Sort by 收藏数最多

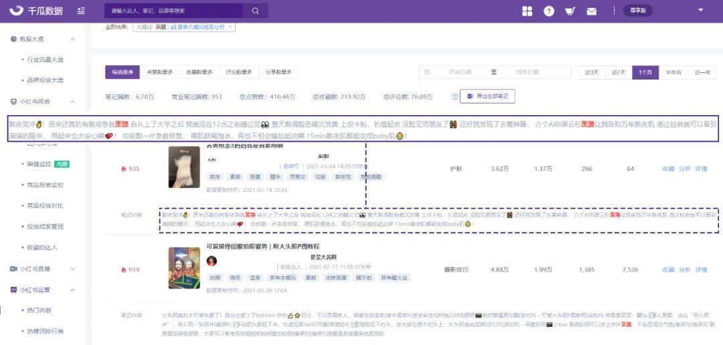coord(199,72)
